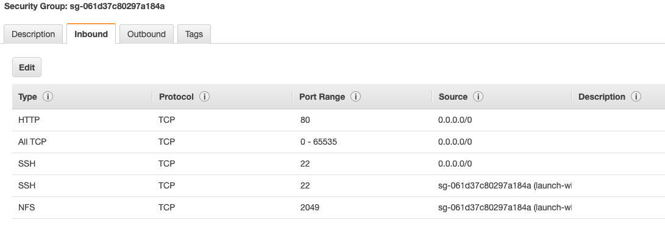
Task: Click the Source column header
Action: [x=453, y=97]
